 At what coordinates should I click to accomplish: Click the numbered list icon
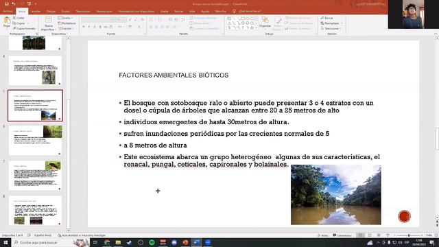[160, 20]
